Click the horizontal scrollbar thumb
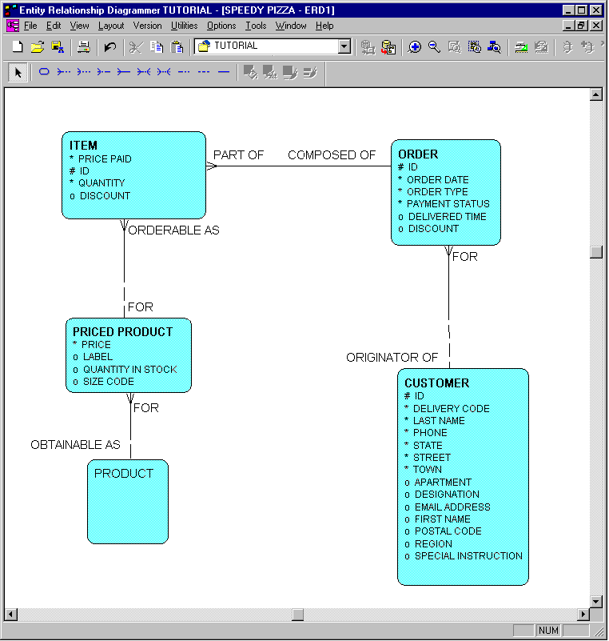Image resolution: width=609 pixels, height=641 pixels. pos(297,615)
